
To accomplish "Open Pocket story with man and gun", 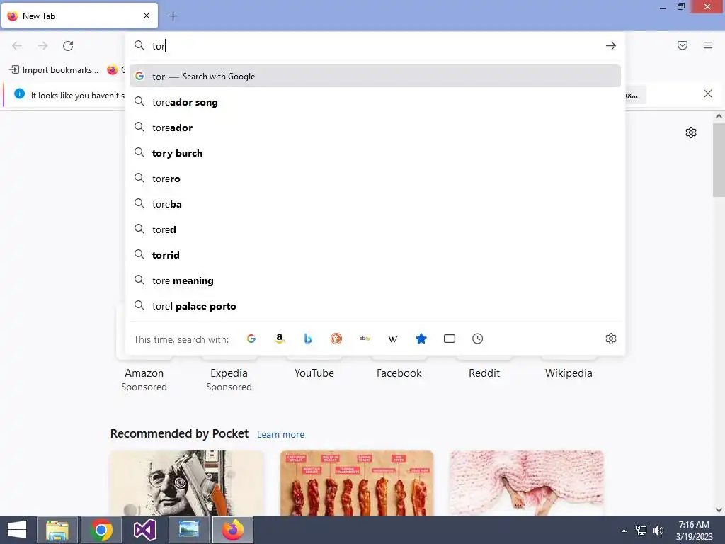I will (x=187, y=483).
